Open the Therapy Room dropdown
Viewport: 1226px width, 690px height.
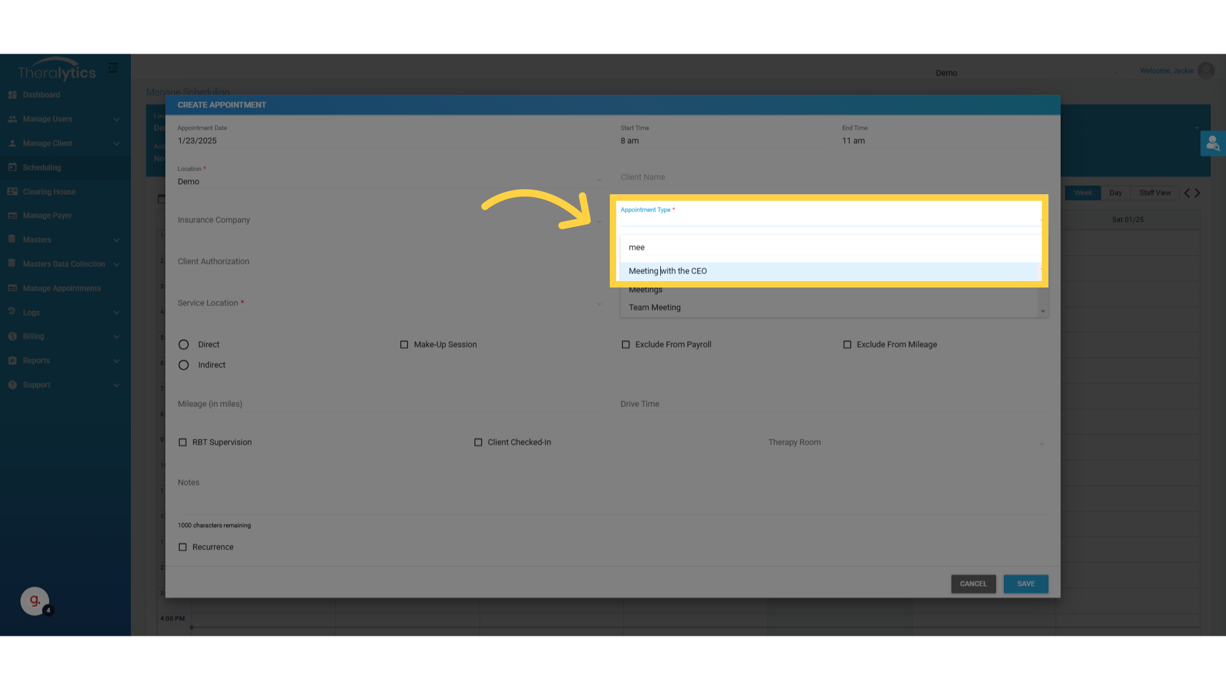click(x=905, y=443)
